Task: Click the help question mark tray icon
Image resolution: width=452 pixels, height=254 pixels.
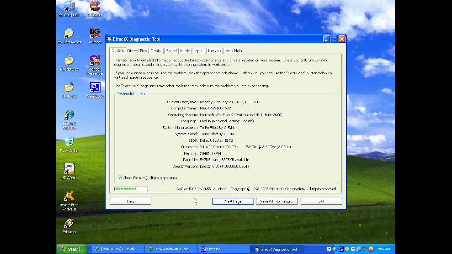Action: pos(329,249)
